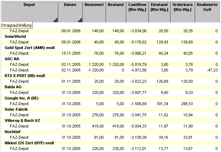This screenshot has height=152, width=221.
Task: Click the -47,23 realized GuV cell
Action: (x=212, y=70)
